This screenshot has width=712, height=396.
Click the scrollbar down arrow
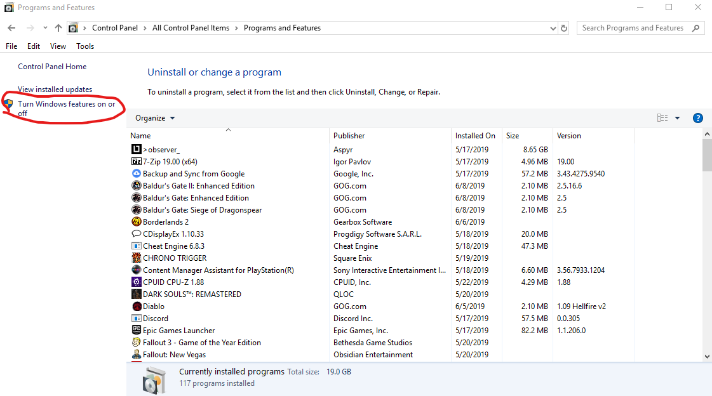(x=707, y=357)
